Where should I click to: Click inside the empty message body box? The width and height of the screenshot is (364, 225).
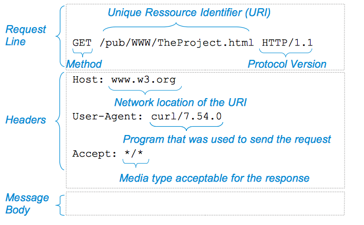pyautogui.click(x=205, y=204)
